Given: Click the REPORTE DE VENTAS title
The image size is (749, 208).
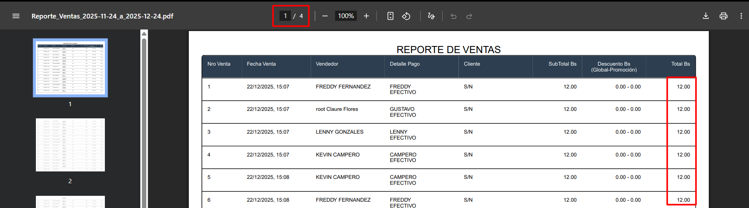Looking at the screenshot, I should coord(448,50).
